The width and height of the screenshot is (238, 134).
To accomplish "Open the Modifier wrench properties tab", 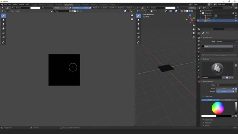I will tap(199, 60).
